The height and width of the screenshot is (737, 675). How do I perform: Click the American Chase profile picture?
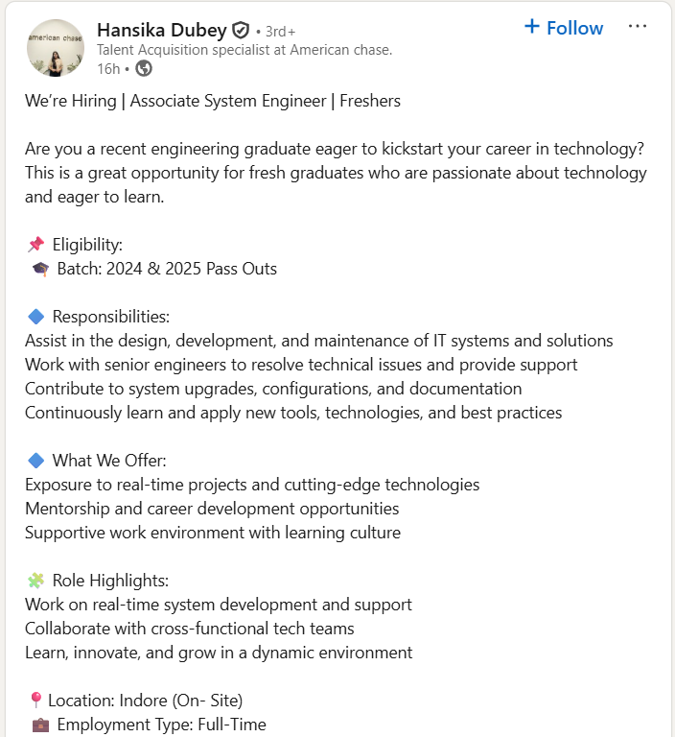tap(55, 47)
